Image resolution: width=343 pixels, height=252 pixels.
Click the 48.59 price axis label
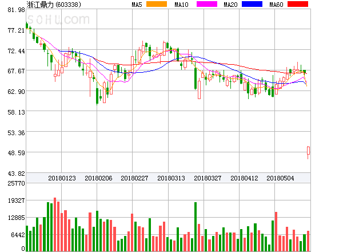point(16,153)
